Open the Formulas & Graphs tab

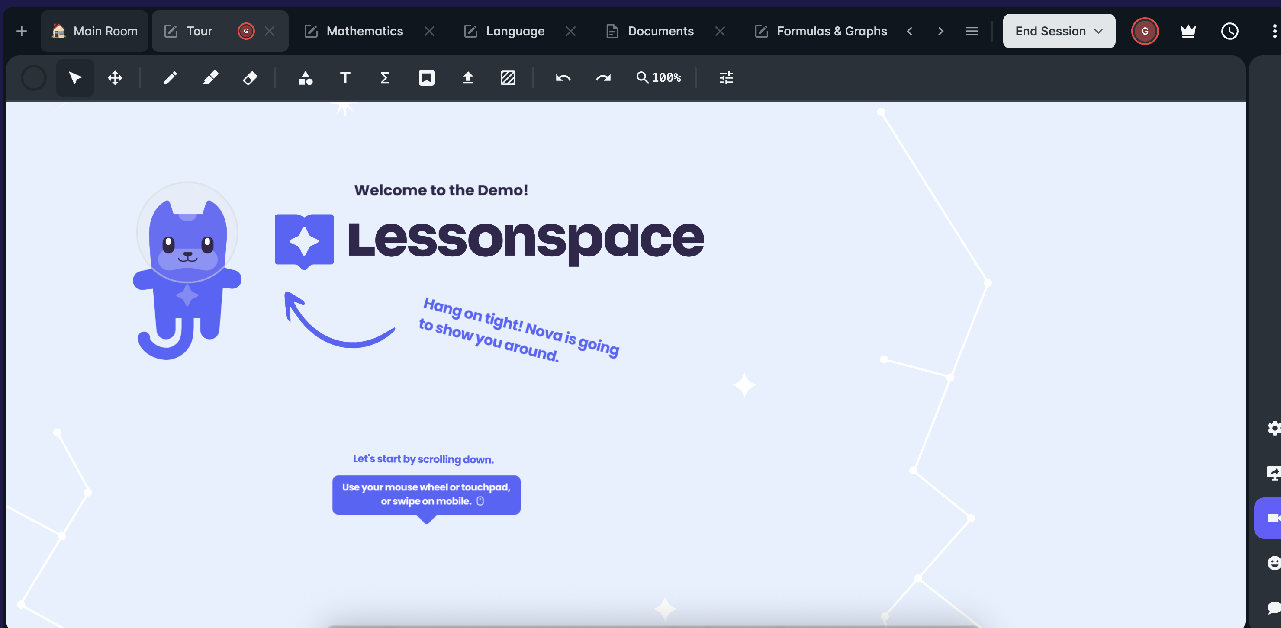pyautogui.click(x=832, y=31)
